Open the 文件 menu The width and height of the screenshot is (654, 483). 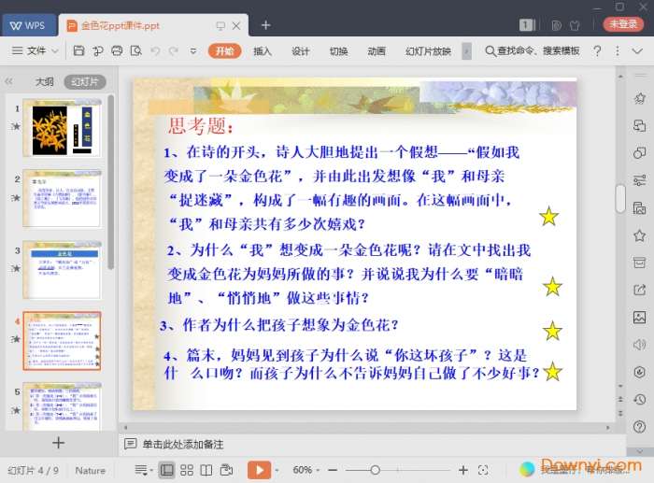(36, 50)
